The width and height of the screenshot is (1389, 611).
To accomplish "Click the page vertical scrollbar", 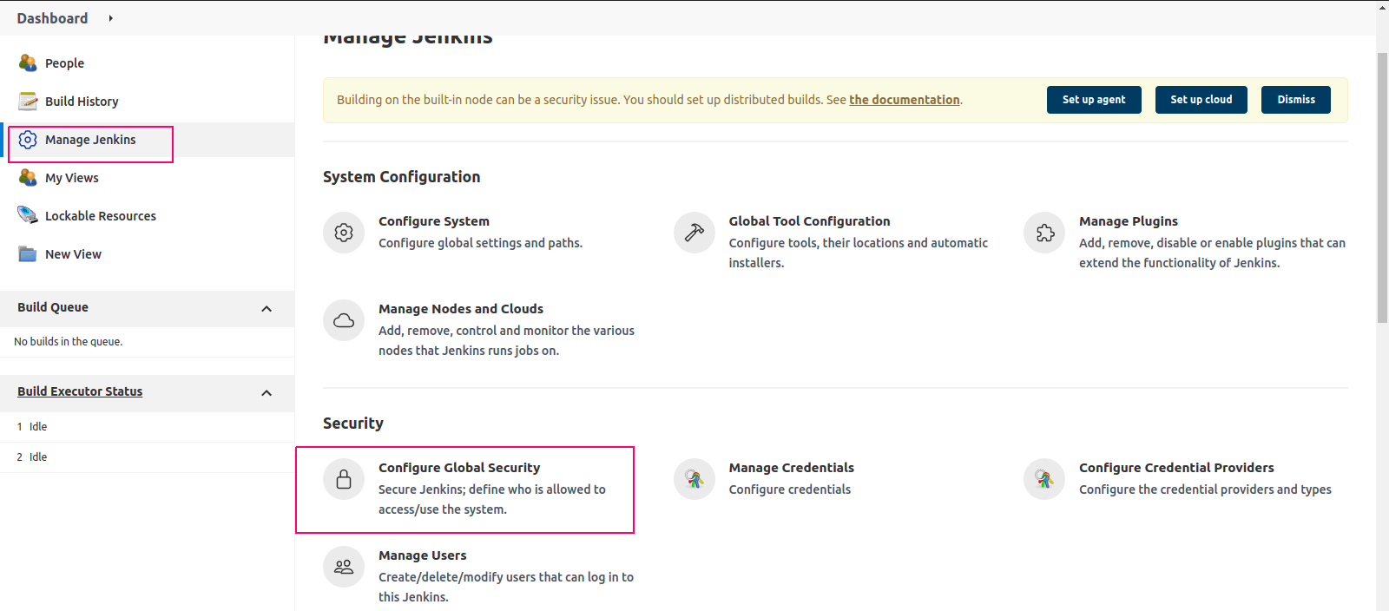I will (1382, 187).
